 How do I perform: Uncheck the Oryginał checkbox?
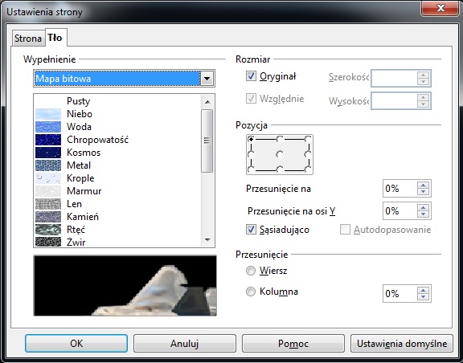pyautogui.click(x=251, y=76)
